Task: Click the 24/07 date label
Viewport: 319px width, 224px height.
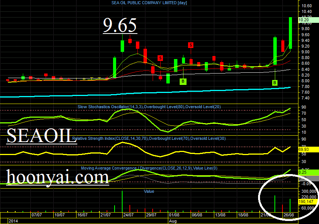Action: (128, 215)
